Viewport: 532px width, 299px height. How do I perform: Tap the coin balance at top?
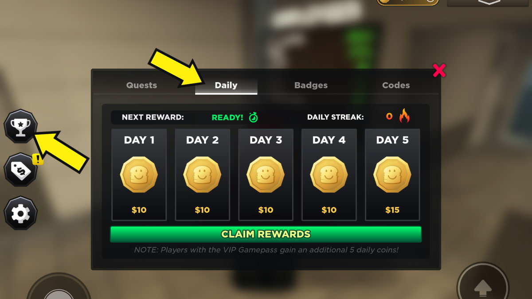[408, 1]
